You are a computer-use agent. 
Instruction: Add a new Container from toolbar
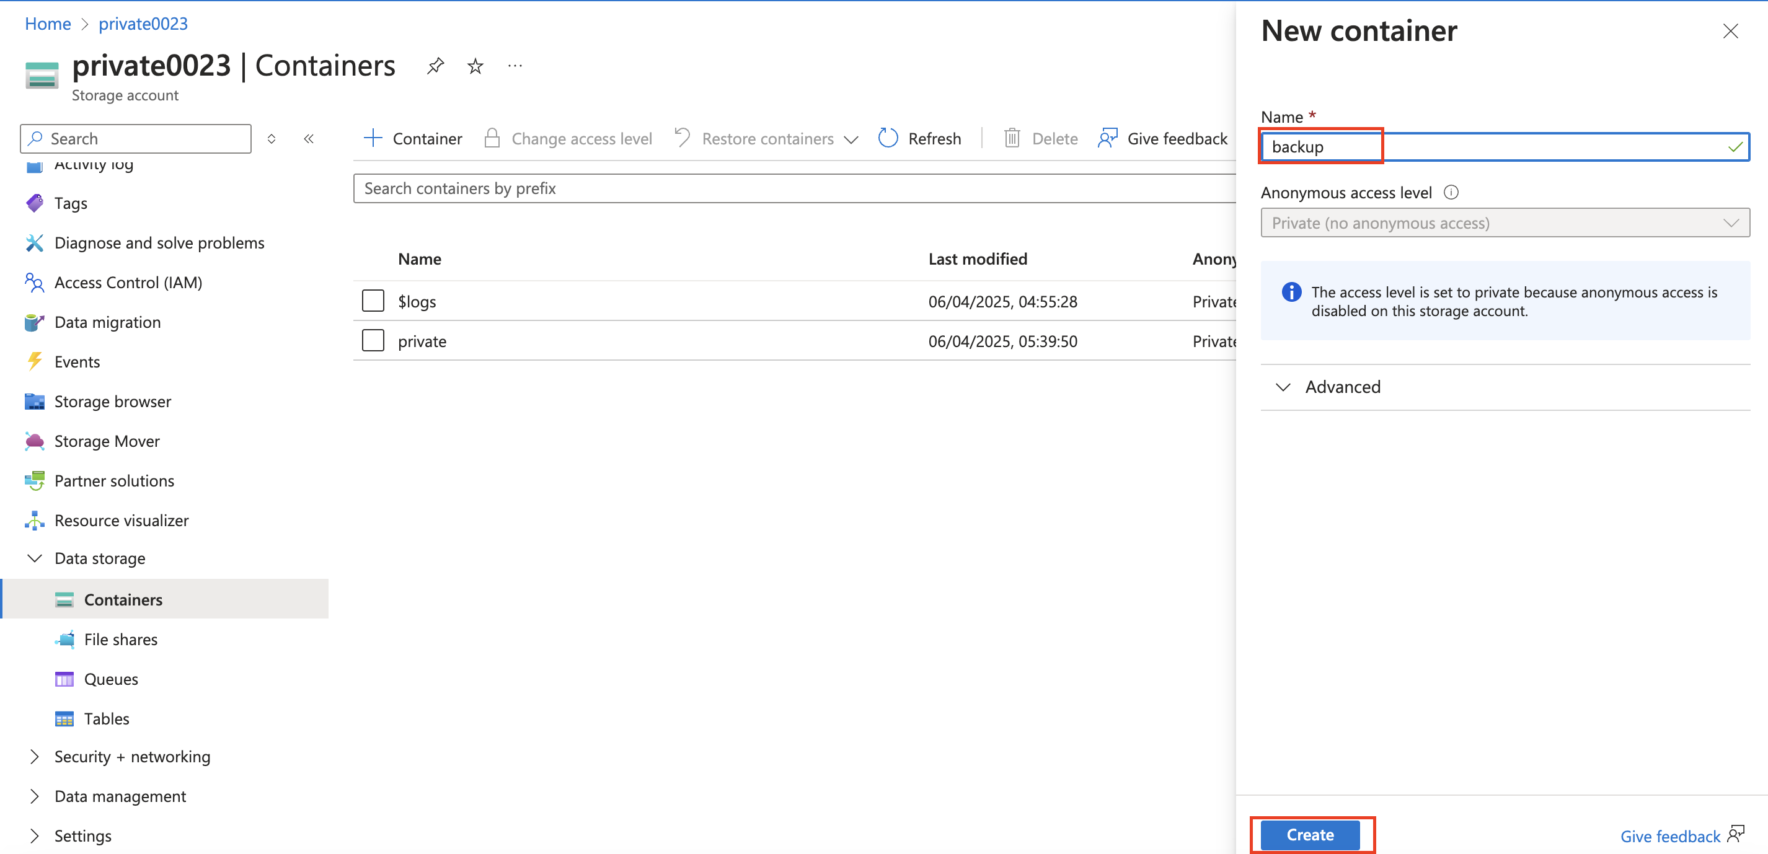pos(412,139)
